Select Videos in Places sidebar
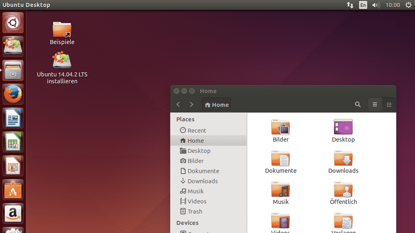Image resolution: width=415 pixels, height=233 pixels. [x=209, y=201]
